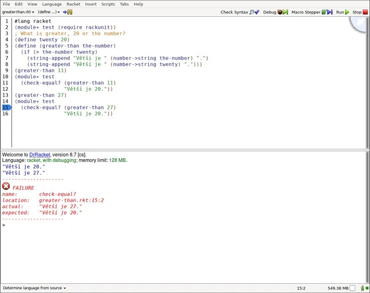Follow the DrRacket link in the REPL
370x293 pixels.
pyautogui.click(x=40, y=155)
